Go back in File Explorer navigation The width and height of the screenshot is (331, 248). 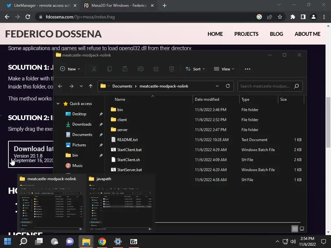(x=60, y=86)
